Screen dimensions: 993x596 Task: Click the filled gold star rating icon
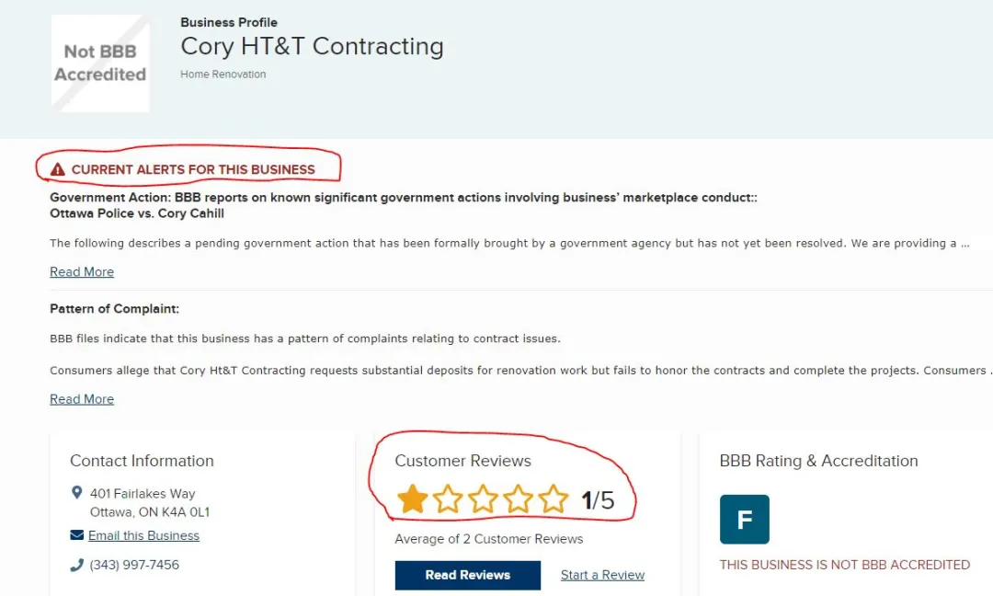click(x=412, y=499)
